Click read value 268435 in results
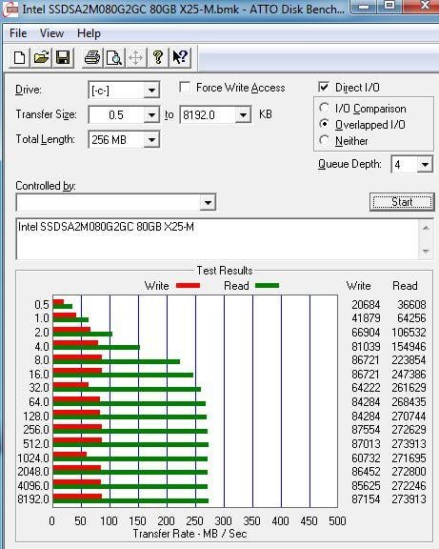The height and width of the screenshot is (549, 439). 409,402
